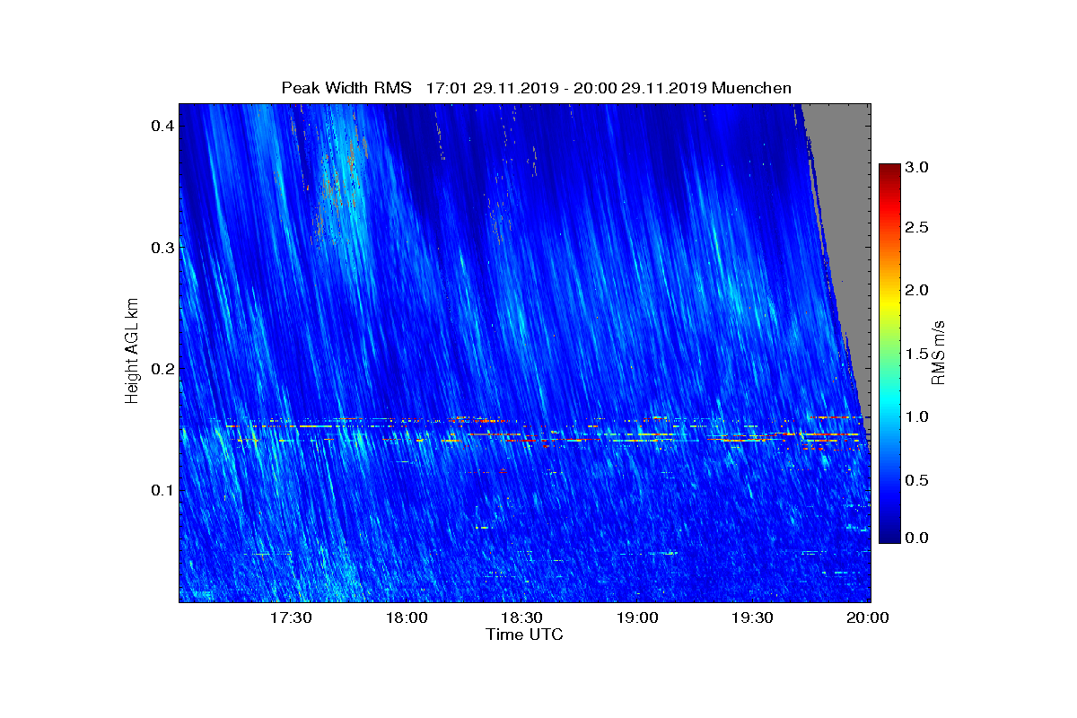1077x718 pixels.
Task: Click the 2.5 colorbar value
Action: click(x=918, y=228)
